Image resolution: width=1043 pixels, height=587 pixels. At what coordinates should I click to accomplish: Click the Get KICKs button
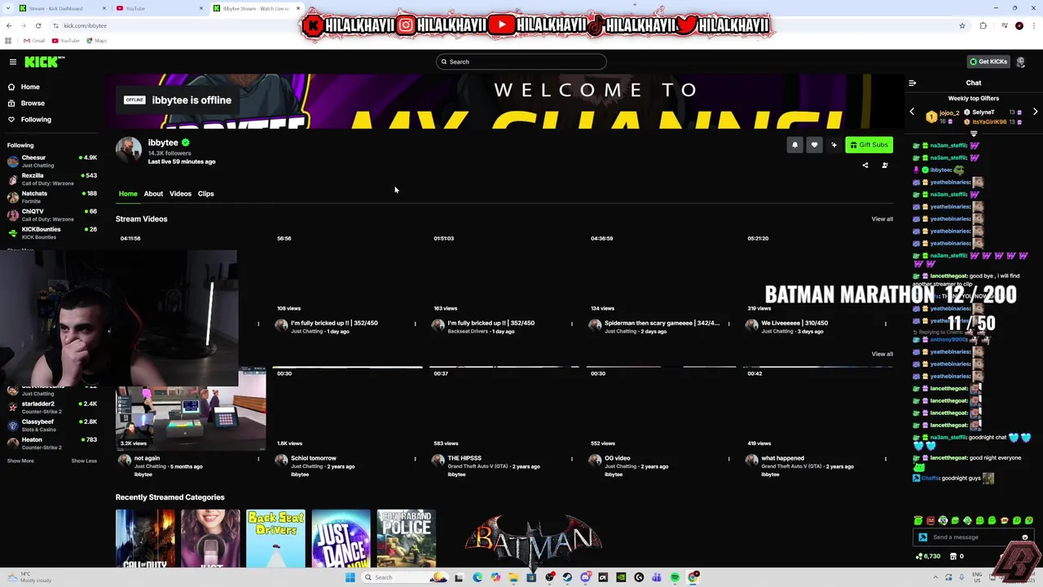point(988,62)
